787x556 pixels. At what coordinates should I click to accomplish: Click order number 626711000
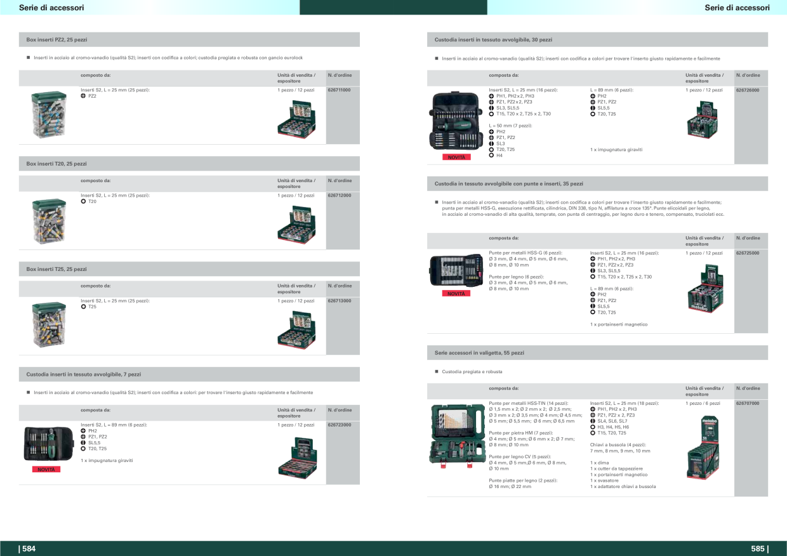[340, 90]
